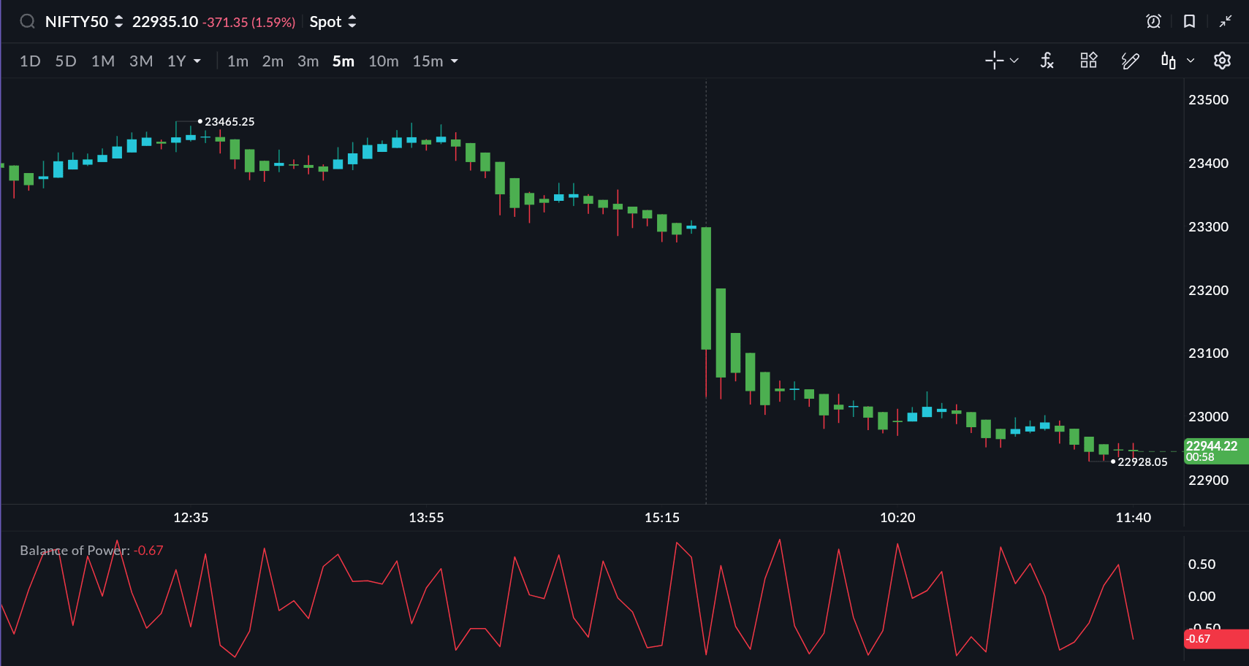
Task: Activate the drawing tools pencil icon
Action: pyautogui.click(x=1130, y=61)
